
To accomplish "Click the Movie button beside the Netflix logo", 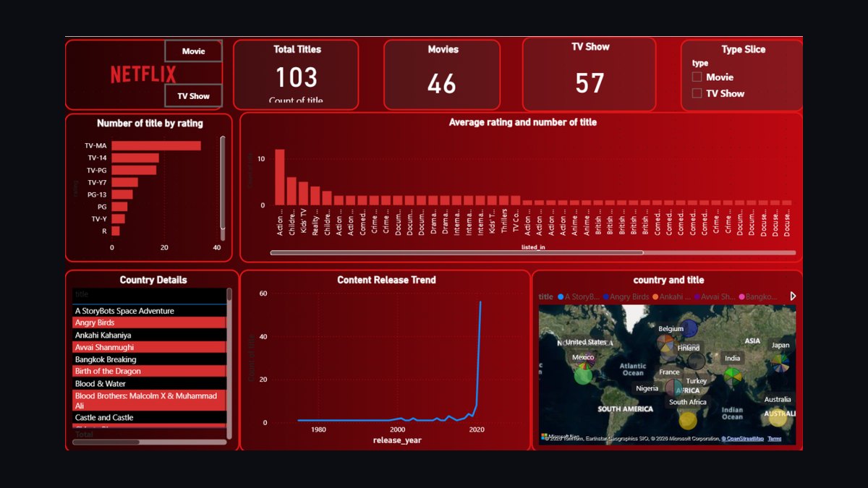I will 193,51.
